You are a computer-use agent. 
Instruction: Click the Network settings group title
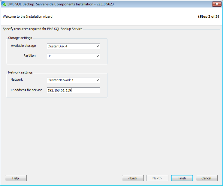20,72
